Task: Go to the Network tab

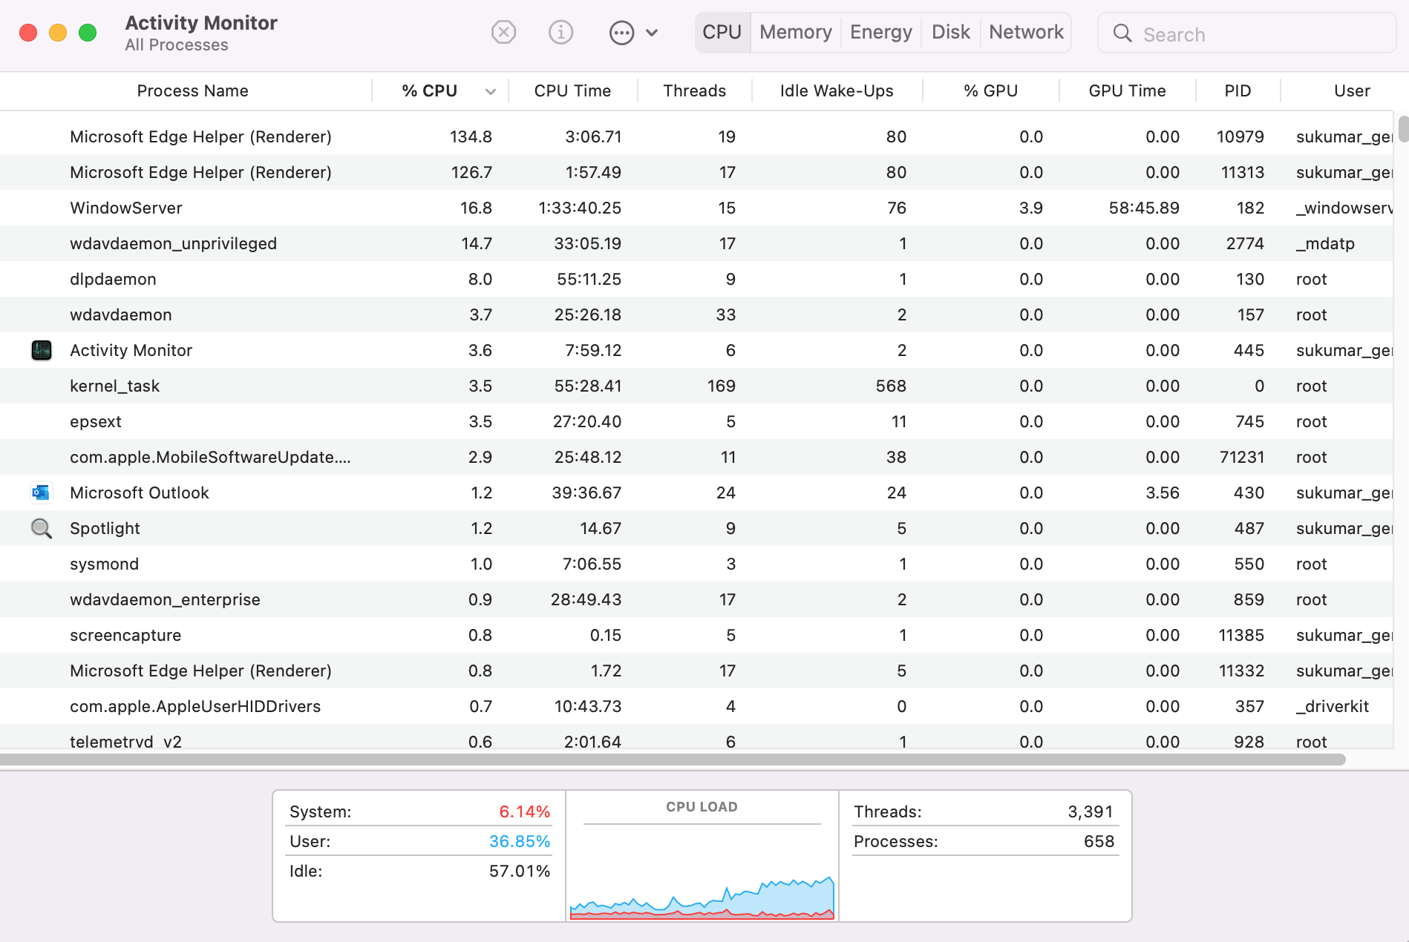Action: coord(1026,32)
